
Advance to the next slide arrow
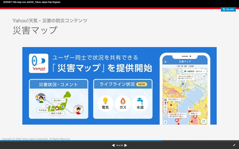point(126,145)
